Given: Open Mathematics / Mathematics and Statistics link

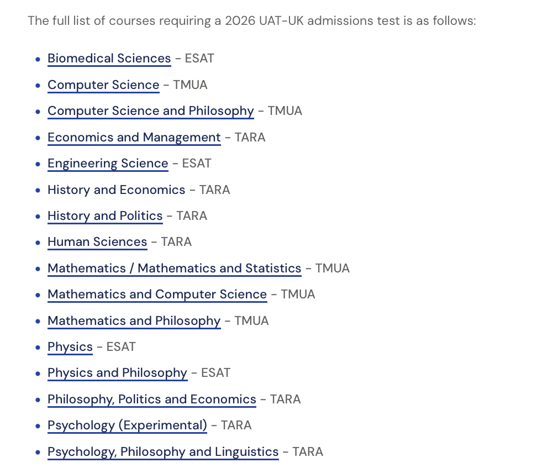Looking at the screenshot, I should pyautogui.click(x=175, y=268).
